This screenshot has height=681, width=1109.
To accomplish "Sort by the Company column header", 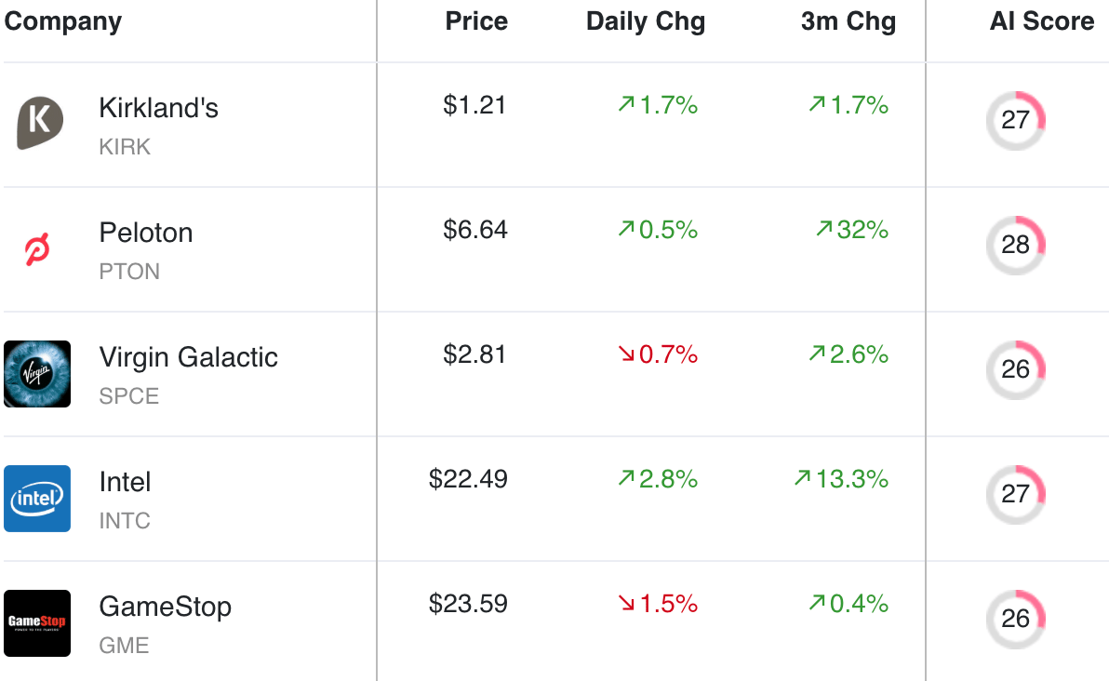I will [x=63, y=21].
